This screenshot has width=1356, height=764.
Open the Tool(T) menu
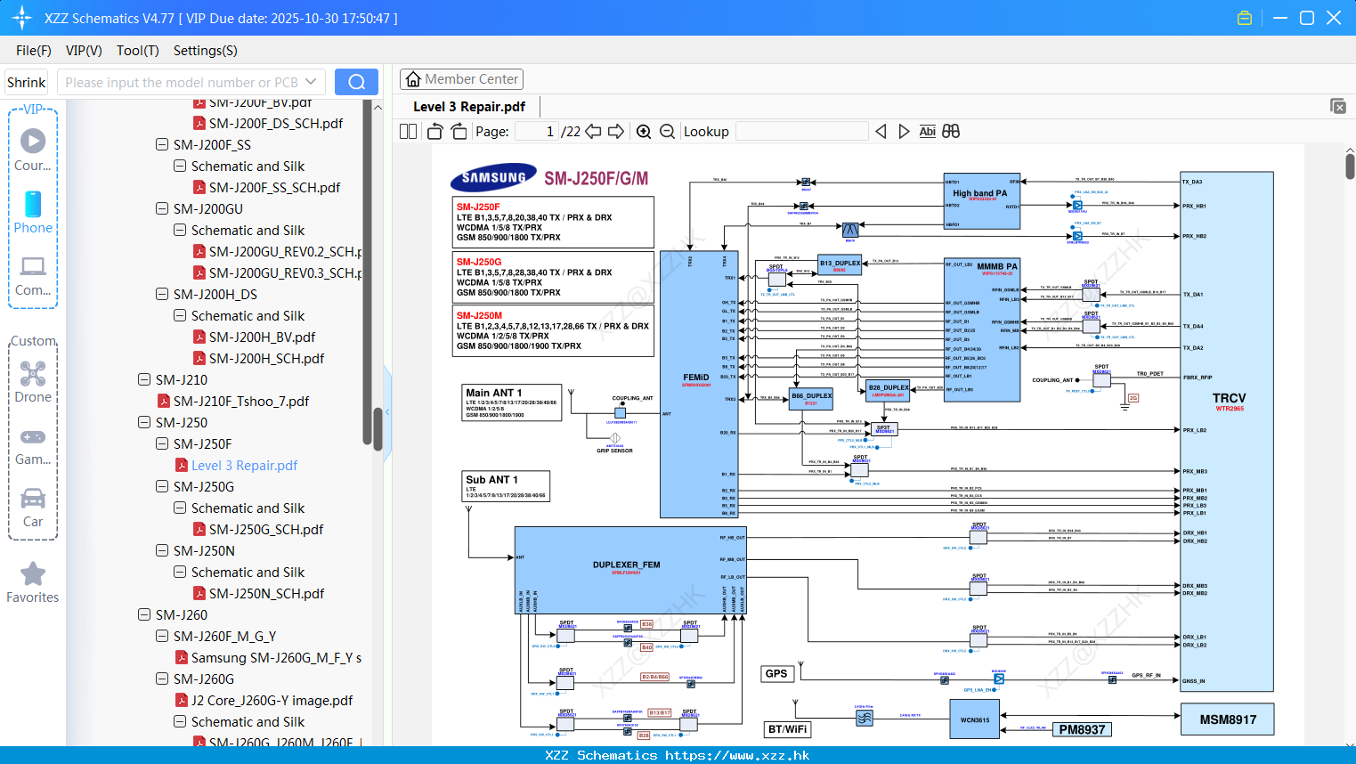coord(138,51)
